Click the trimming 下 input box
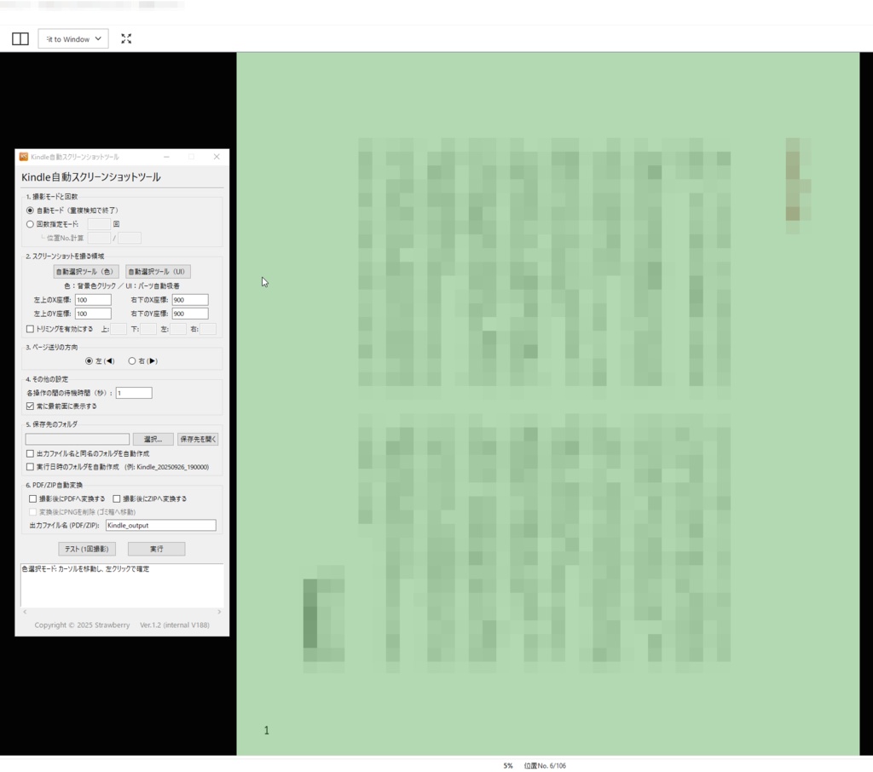Image resolution: width=873 pixels, height=772 pixels. point(148,329)
